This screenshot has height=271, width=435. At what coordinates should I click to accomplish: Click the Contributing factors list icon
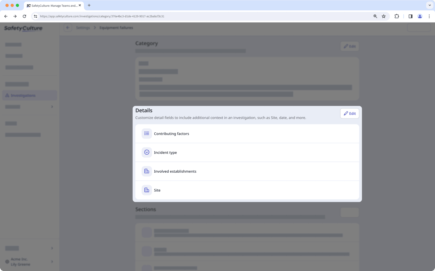pos(147,133)
